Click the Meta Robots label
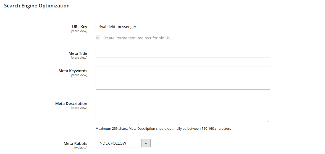The width and height of the screenshot is (325, 154). [x=75, y=144]
